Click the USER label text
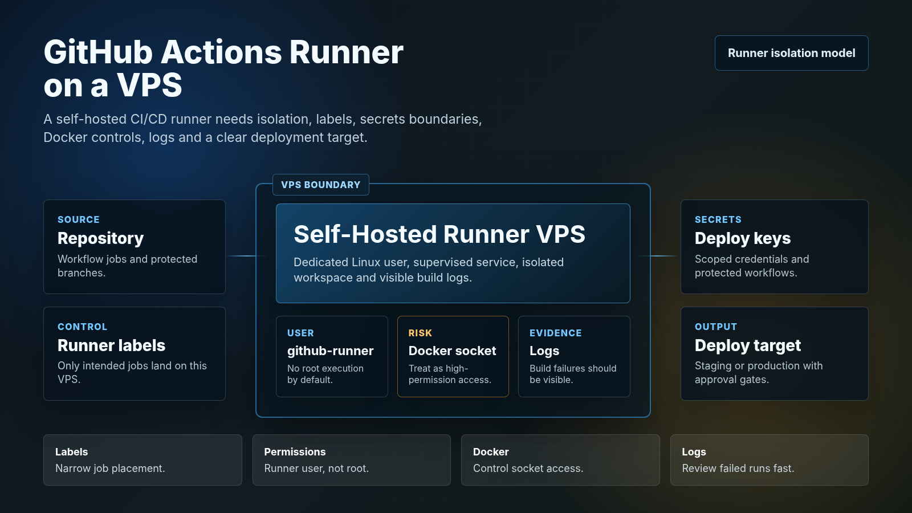The image size is (912, 513). (x=300, y=333)
